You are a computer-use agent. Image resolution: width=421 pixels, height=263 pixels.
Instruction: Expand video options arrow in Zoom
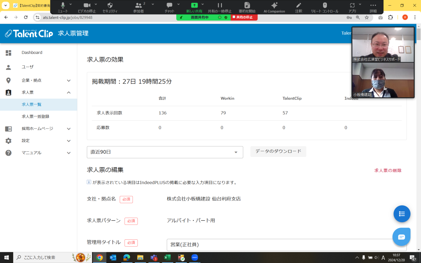point(96,4)
